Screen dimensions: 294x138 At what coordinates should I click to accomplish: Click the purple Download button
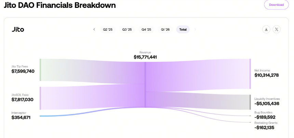click(276, 5)
